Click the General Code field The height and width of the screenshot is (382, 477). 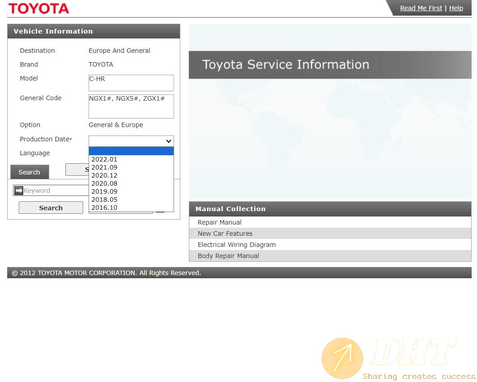(131, 106)
